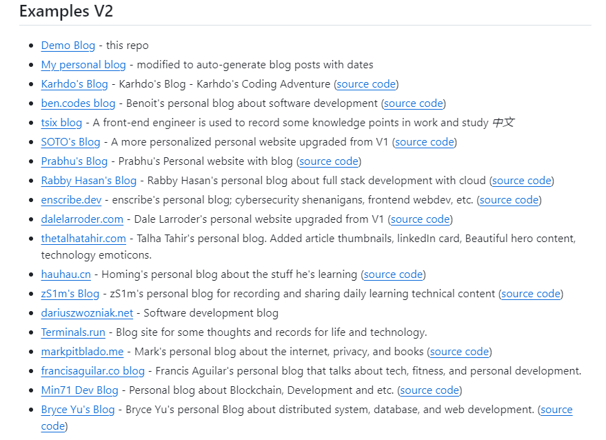Open source code link for dalelarroder.com

click(x=420, y=219)
